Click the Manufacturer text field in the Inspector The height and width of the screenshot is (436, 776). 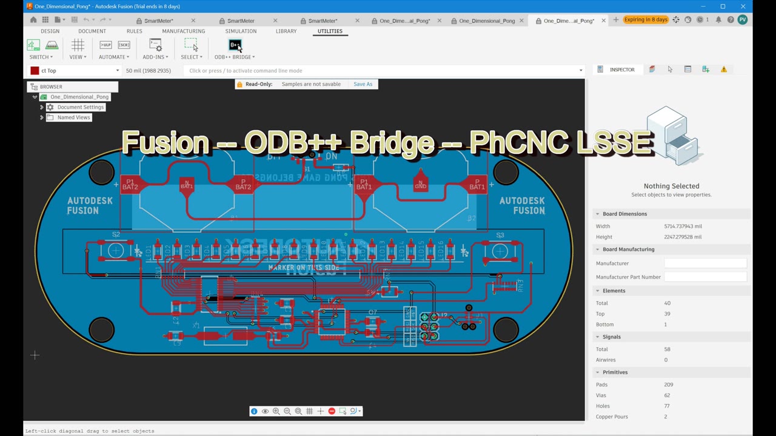point(706,263)
